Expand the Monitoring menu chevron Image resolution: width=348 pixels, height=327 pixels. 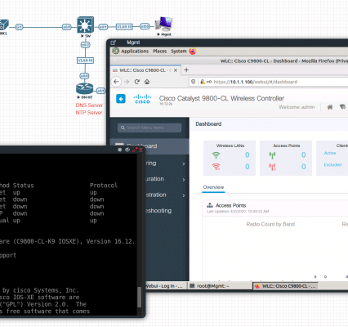coord(184,163)
